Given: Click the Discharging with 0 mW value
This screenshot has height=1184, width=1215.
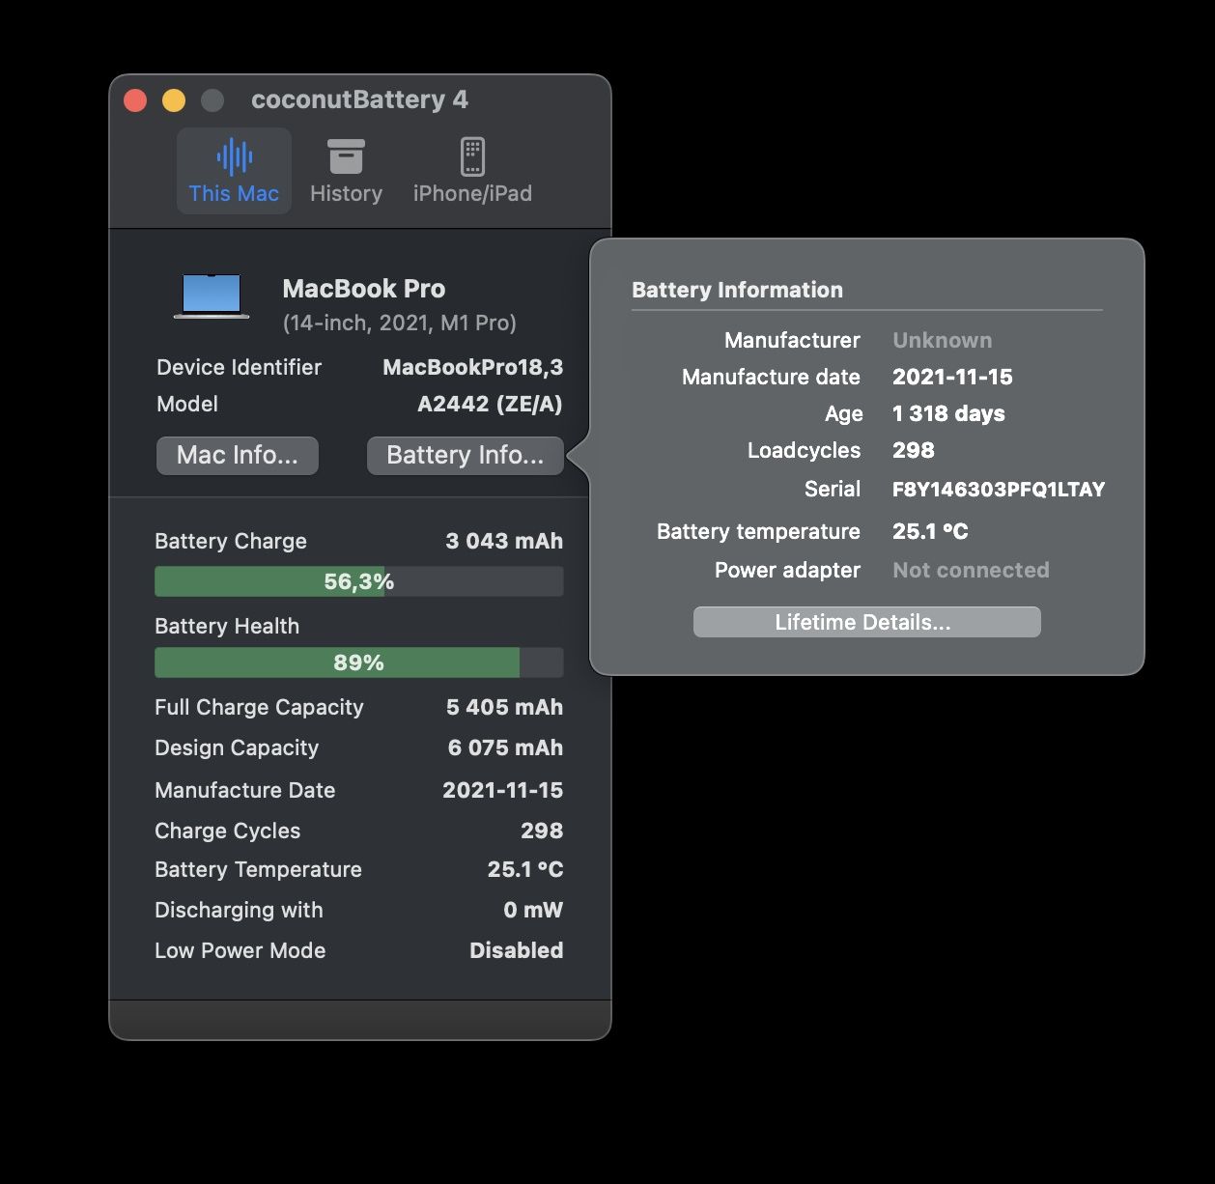Looking at the screenshot, I should (x=533, y=910).
